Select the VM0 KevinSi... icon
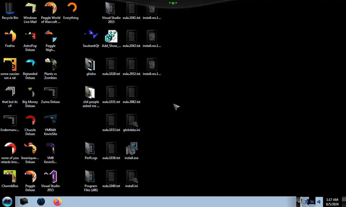346x207 pixels. (51, 153)
